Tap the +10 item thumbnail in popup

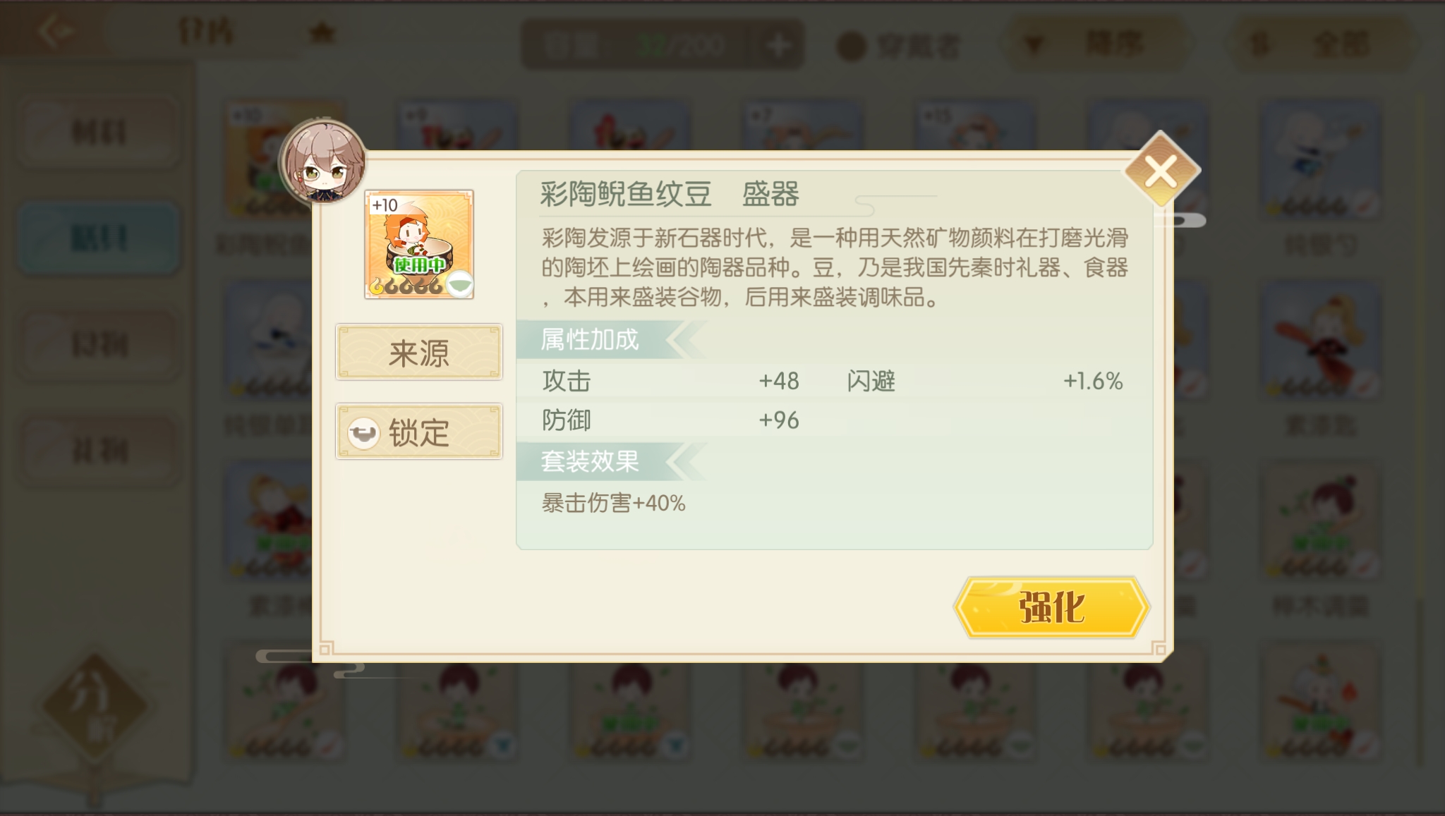pyautogui.click(x=419, y=244)
